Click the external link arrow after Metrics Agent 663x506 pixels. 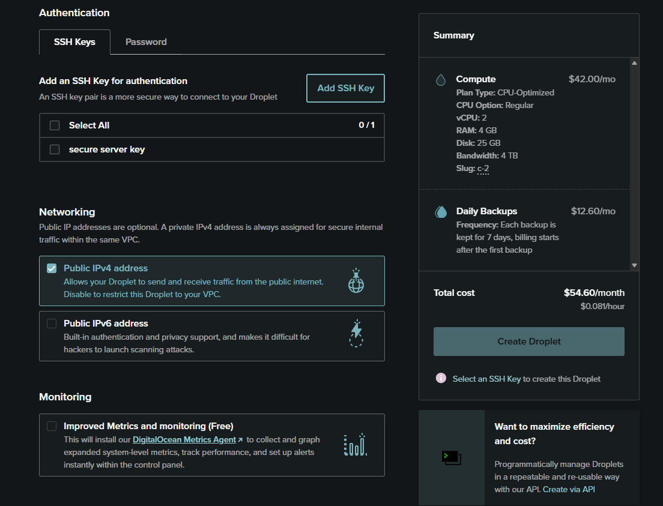click(x=240, y=440)
